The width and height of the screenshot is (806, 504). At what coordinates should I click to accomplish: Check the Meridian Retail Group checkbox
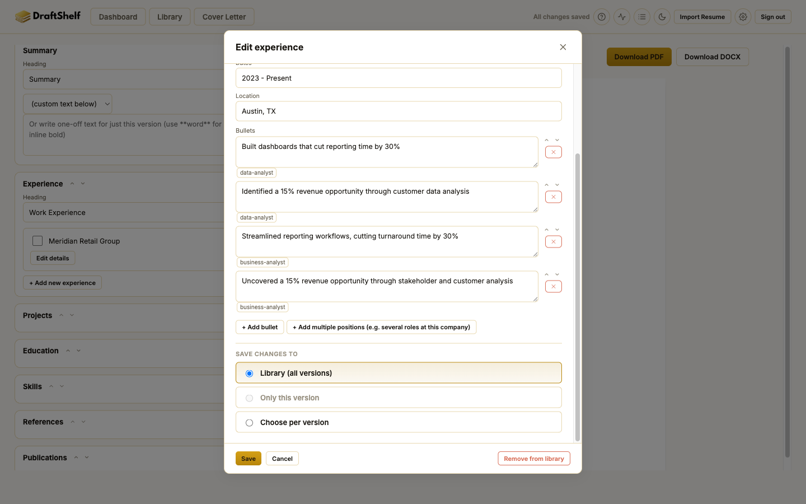(38, 241)
